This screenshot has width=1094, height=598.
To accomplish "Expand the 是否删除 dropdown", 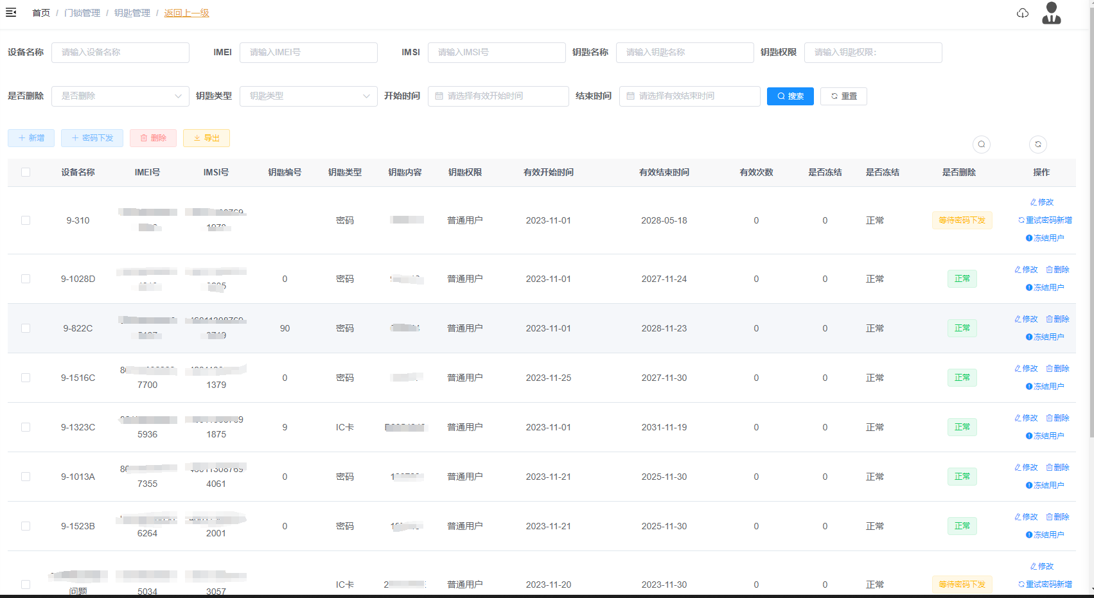I will tap(120, 96).
